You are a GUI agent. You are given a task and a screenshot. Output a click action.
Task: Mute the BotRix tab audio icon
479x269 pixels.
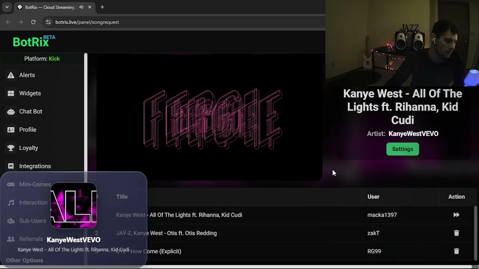point(81,7)
